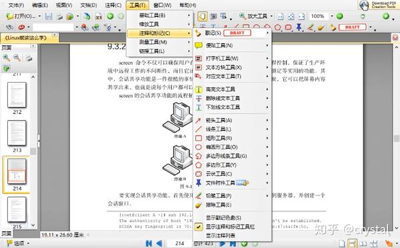The width and height of the screenshot is (400, 248).
Task: Open the 窗口(W) menu
Action: [162, 5]
